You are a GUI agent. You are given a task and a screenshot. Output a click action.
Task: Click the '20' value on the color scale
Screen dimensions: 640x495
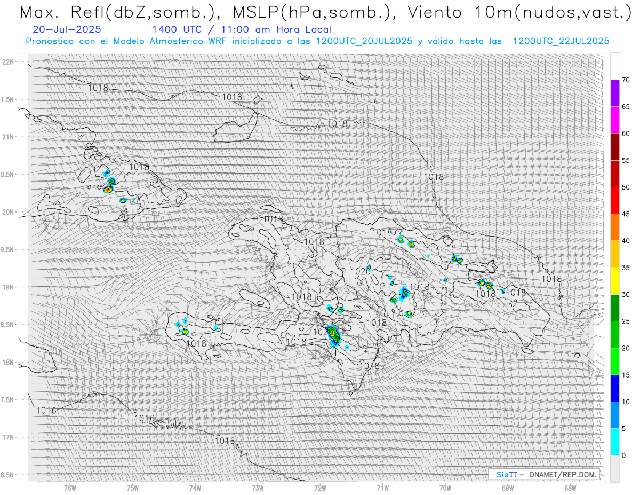click(x=626, y=348)
